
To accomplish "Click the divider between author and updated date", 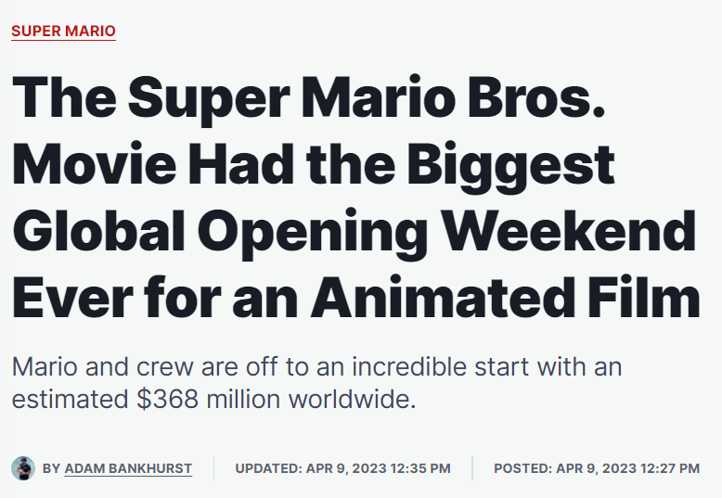I will [x=213, y=468].
